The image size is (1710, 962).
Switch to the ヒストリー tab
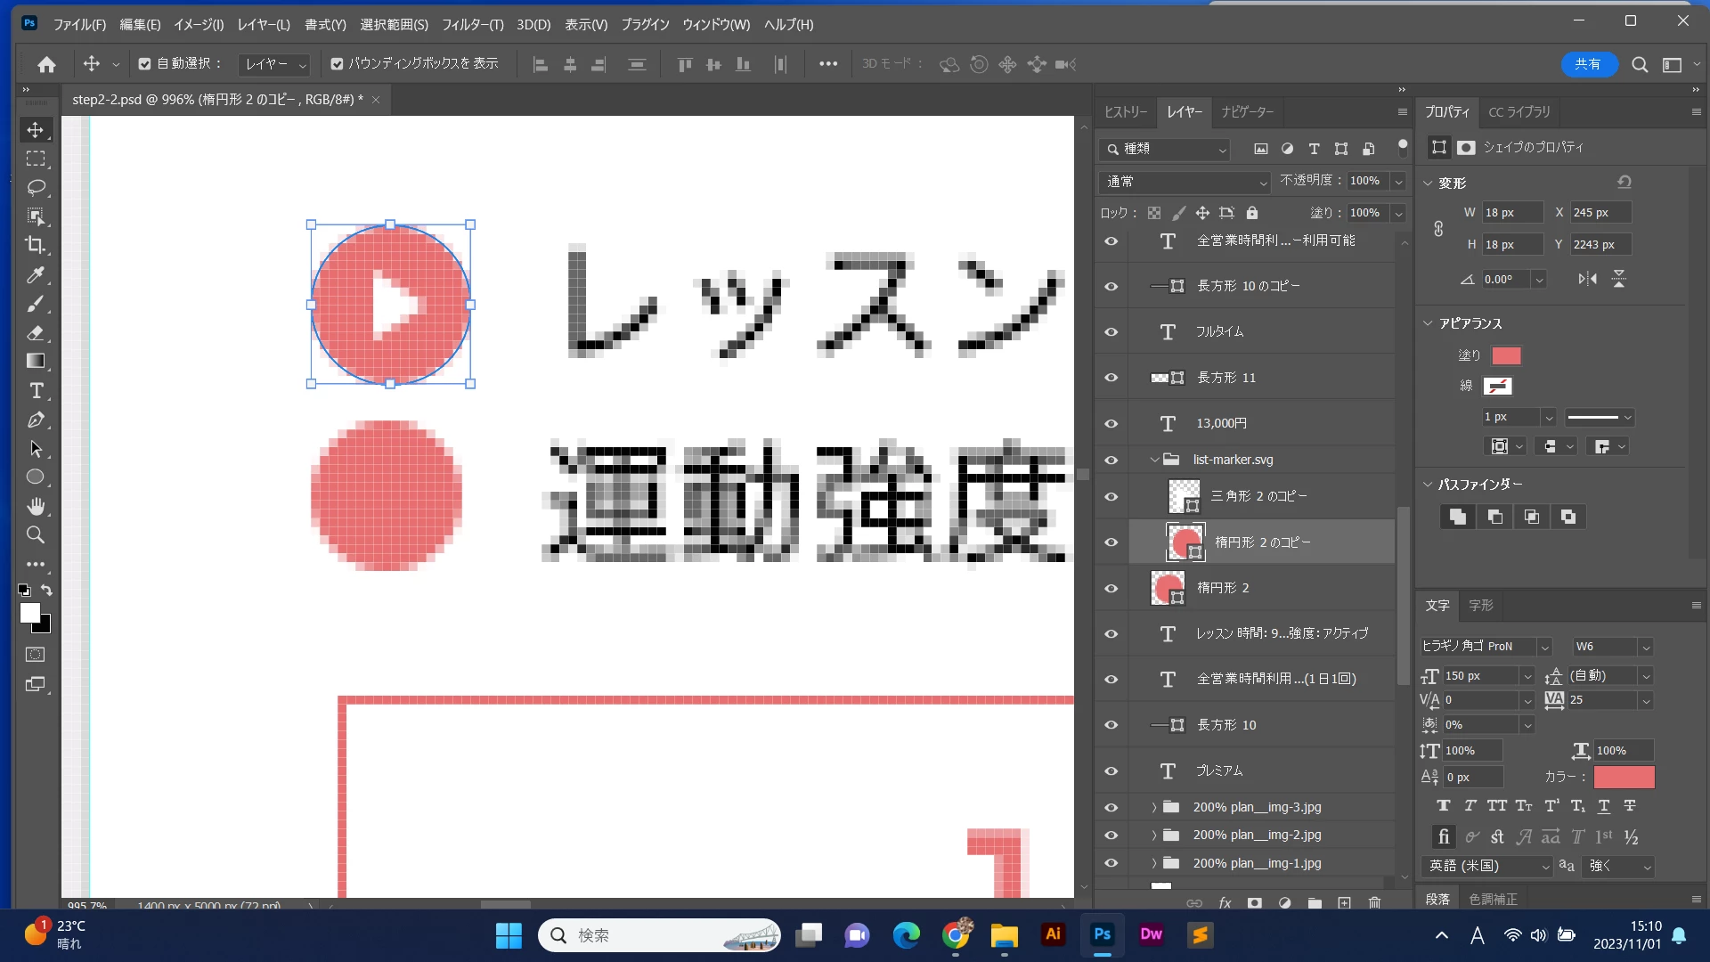pos(1126,112)
